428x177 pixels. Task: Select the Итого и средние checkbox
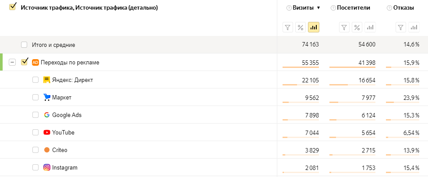24,45
